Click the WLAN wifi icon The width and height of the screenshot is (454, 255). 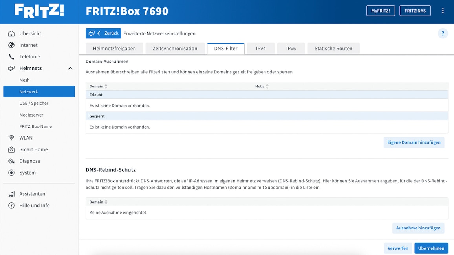point(11,138)
